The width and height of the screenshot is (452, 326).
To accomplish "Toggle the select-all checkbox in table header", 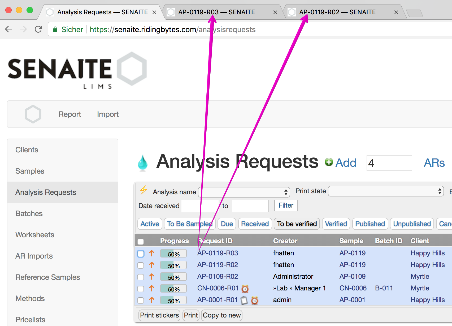I will [x=141, y=241].
